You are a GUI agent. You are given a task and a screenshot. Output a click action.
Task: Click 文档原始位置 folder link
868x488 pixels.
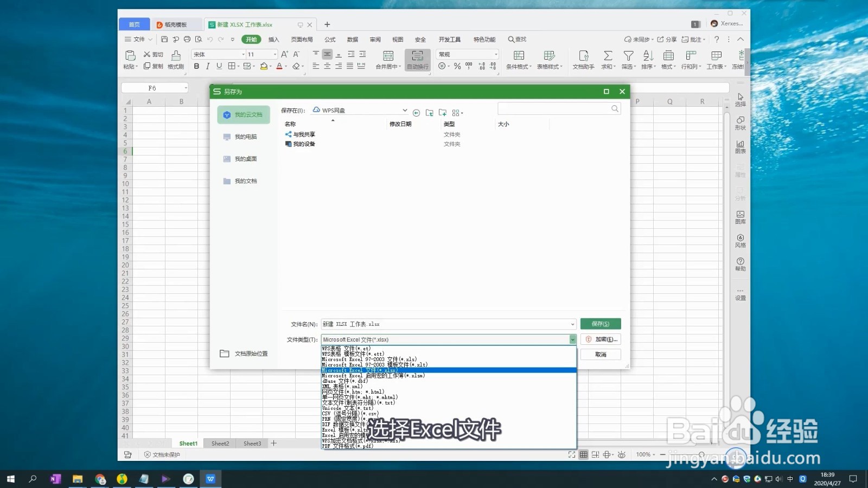pos(244,354)
